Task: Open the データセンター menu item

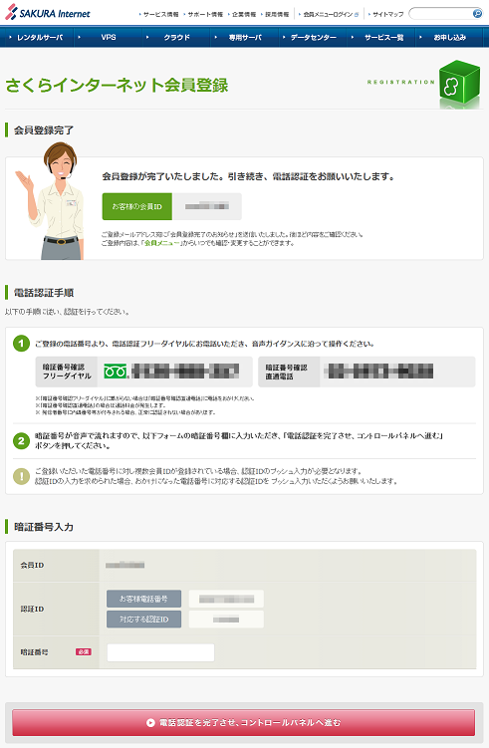Action: 313,37
